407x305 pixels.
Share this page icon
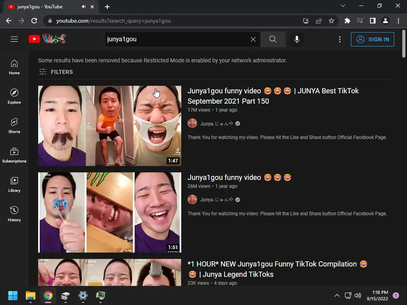[319, 21]
